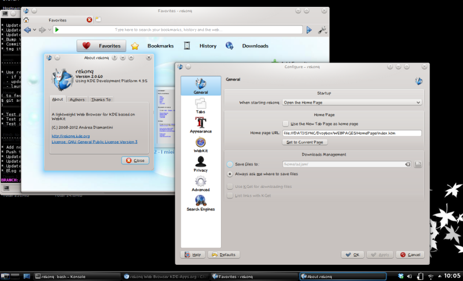463x281 pixels.
Task: Clear the Save files to path field
Action: [407, 164]
